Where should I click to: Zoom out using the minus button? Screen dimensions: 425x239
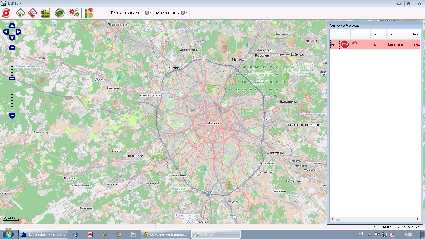pos(12,115)
